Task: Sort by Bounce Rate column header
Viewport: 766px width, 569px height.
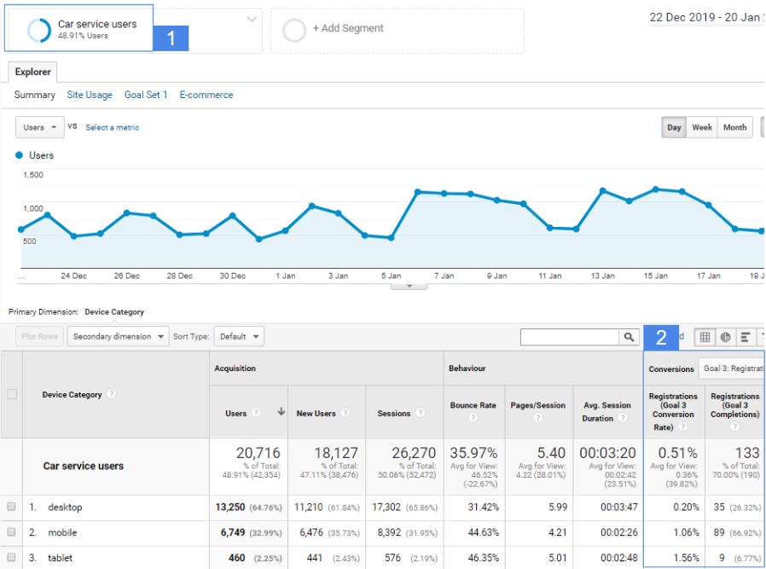Action: pos(473,405)
